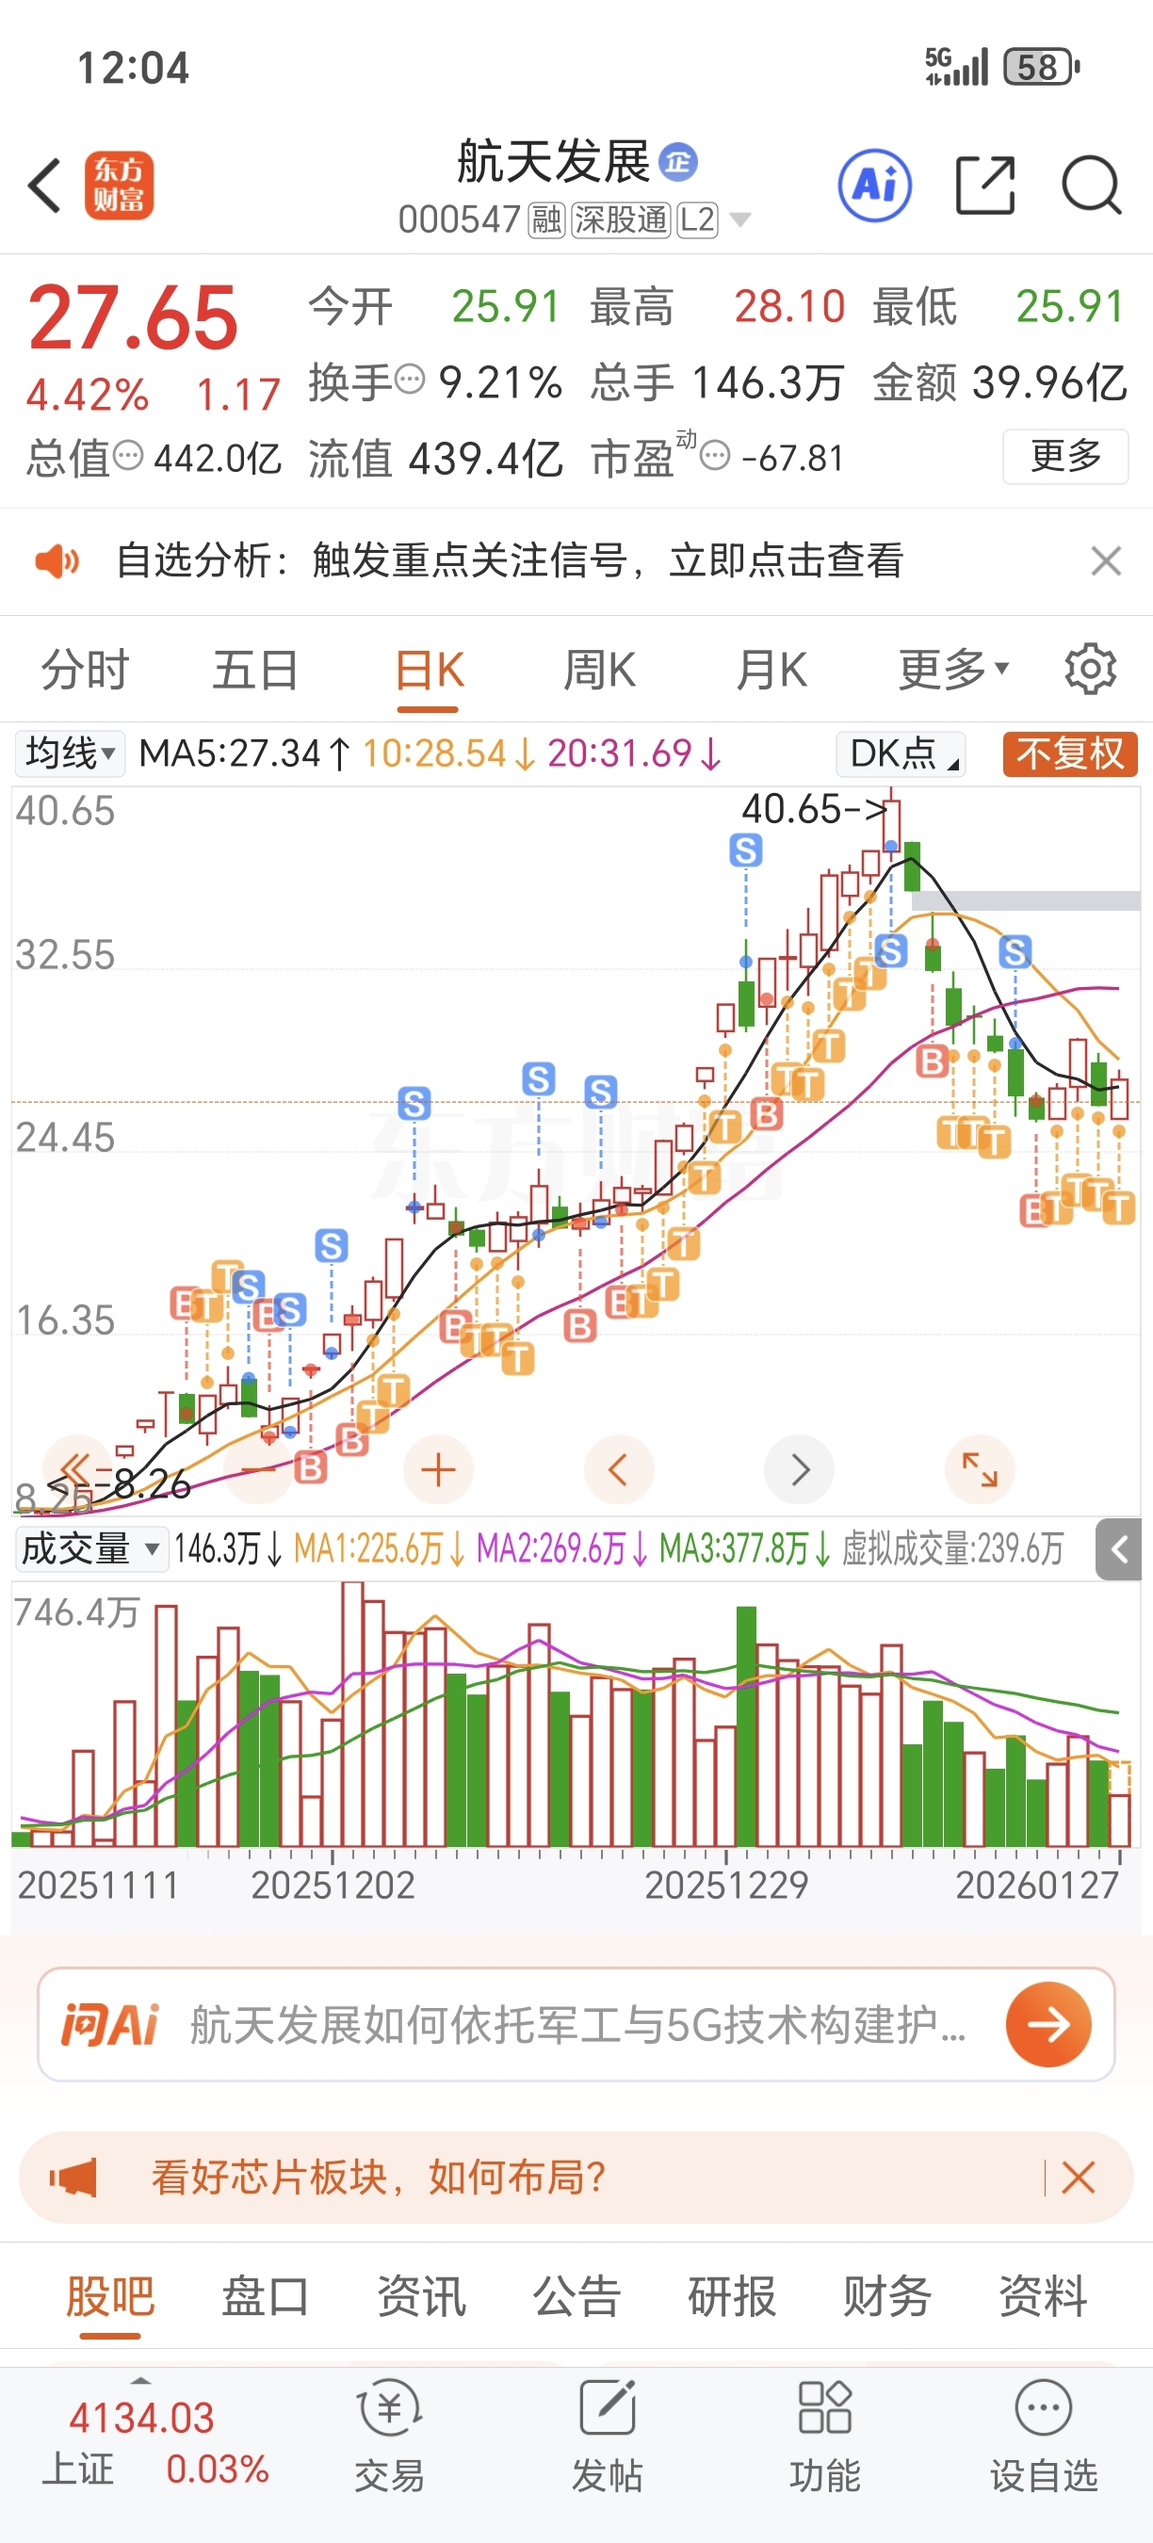The width and height of the screenshot is (1153, 2543).
Task: Open the DK点 dropdown
Action: 901,753
